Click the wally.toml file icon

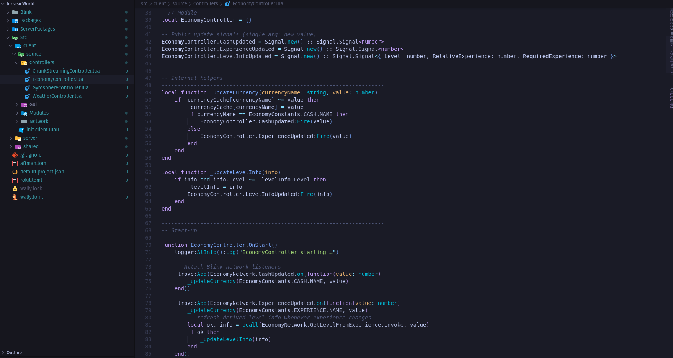pyautogui.click(x=15, y=197)
